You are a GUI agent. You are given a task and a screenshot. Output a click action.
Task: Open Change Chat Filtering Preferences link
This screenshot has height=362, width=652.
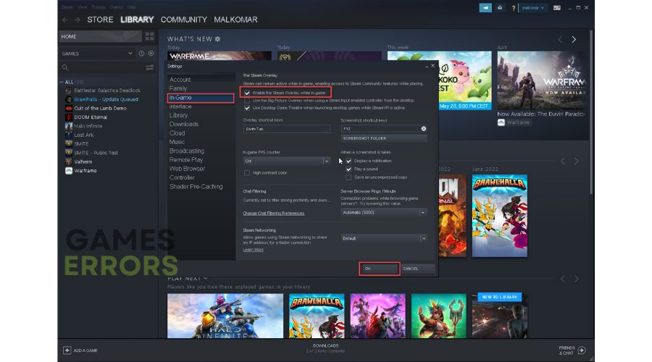coord(274,213)
